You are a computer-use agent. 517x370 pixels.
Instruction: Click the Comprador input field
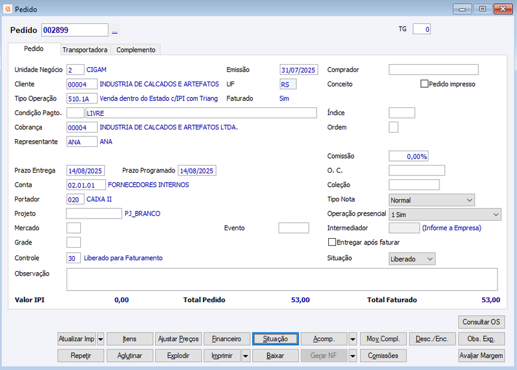coord(433,70)
